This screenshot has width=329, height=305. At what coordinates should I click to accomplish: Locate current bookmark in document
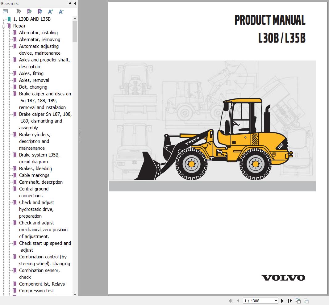click(x=40, y=11)
